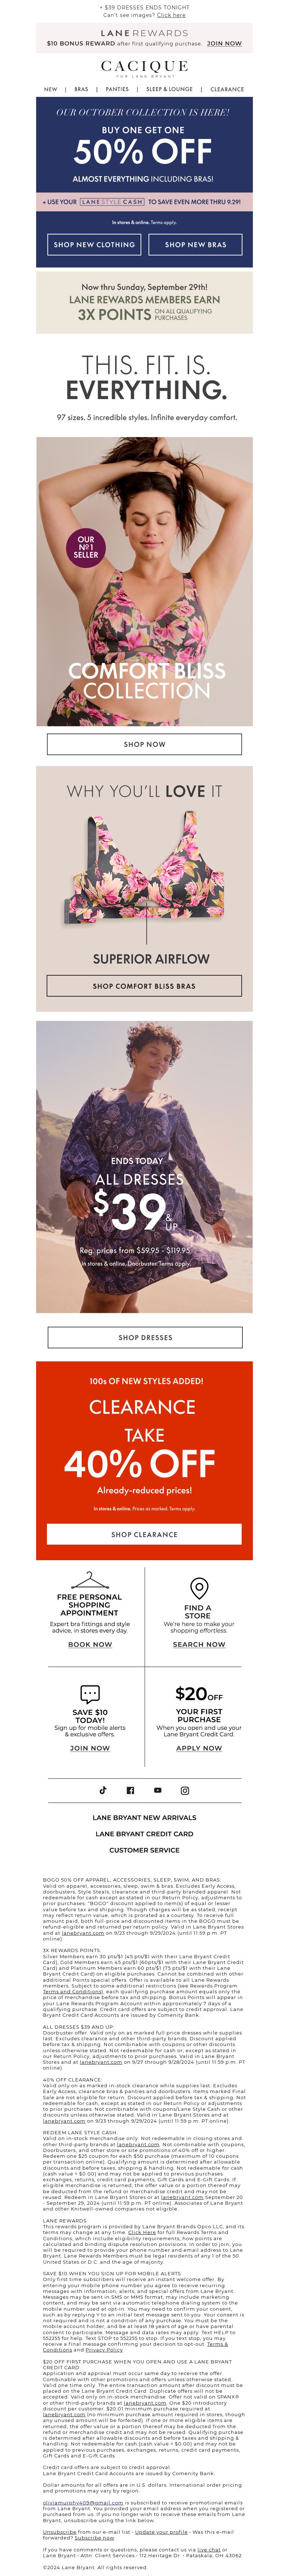The height and width of the screenshot is (2576, 289).
Task: Open the SLEEP & LOUNGE menu item
Action: pos(170,89)
